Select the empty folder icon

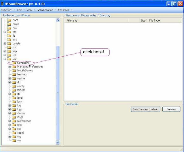(x=14, y=86)
